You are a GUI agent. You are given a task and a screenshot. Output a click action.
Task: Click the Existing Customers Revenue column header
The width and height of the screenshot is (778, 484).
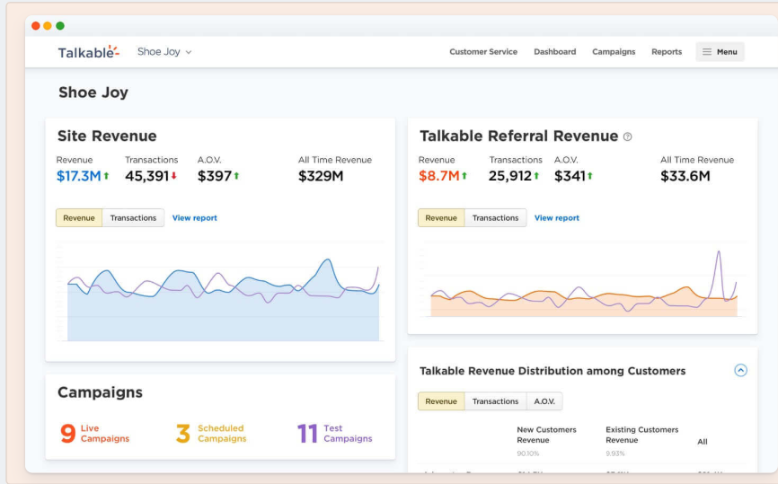pyautogui.click(x=641, y=435)
